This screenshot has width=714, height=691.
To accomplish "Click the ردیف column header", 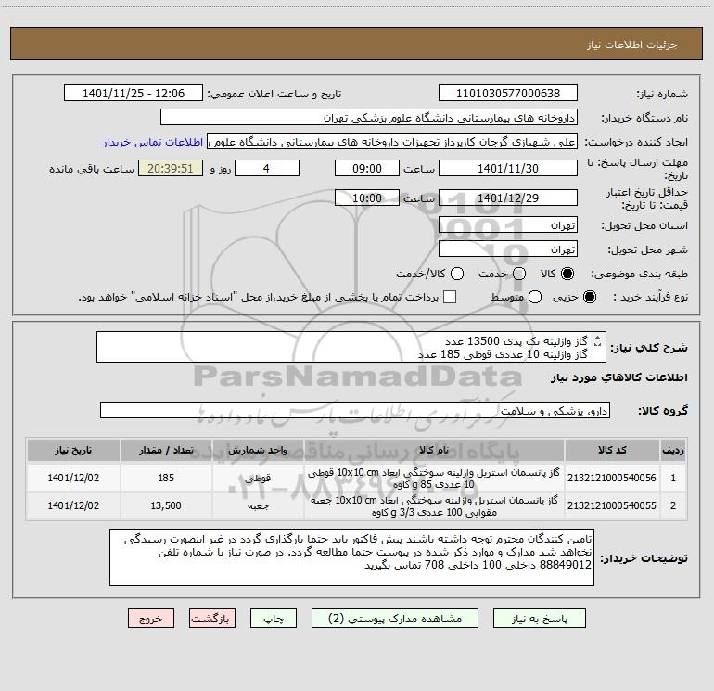I will tap(673, 450).
